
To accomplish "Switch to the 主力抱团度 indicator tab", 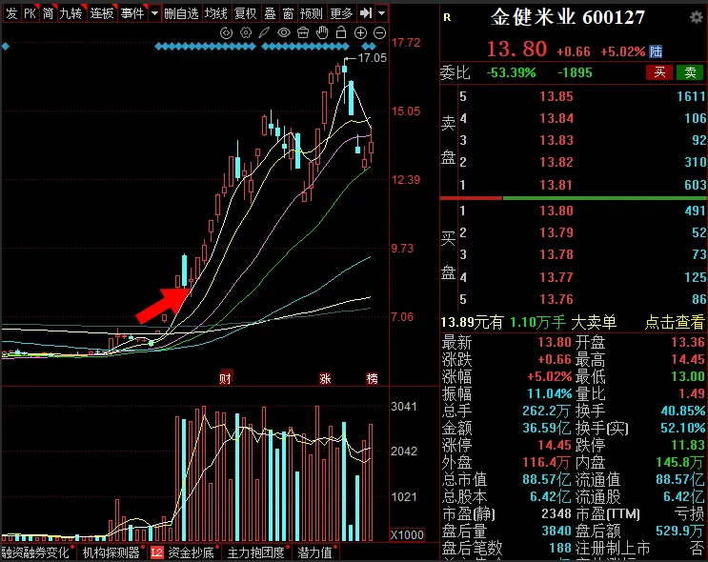I will click(x=256, y=552).
